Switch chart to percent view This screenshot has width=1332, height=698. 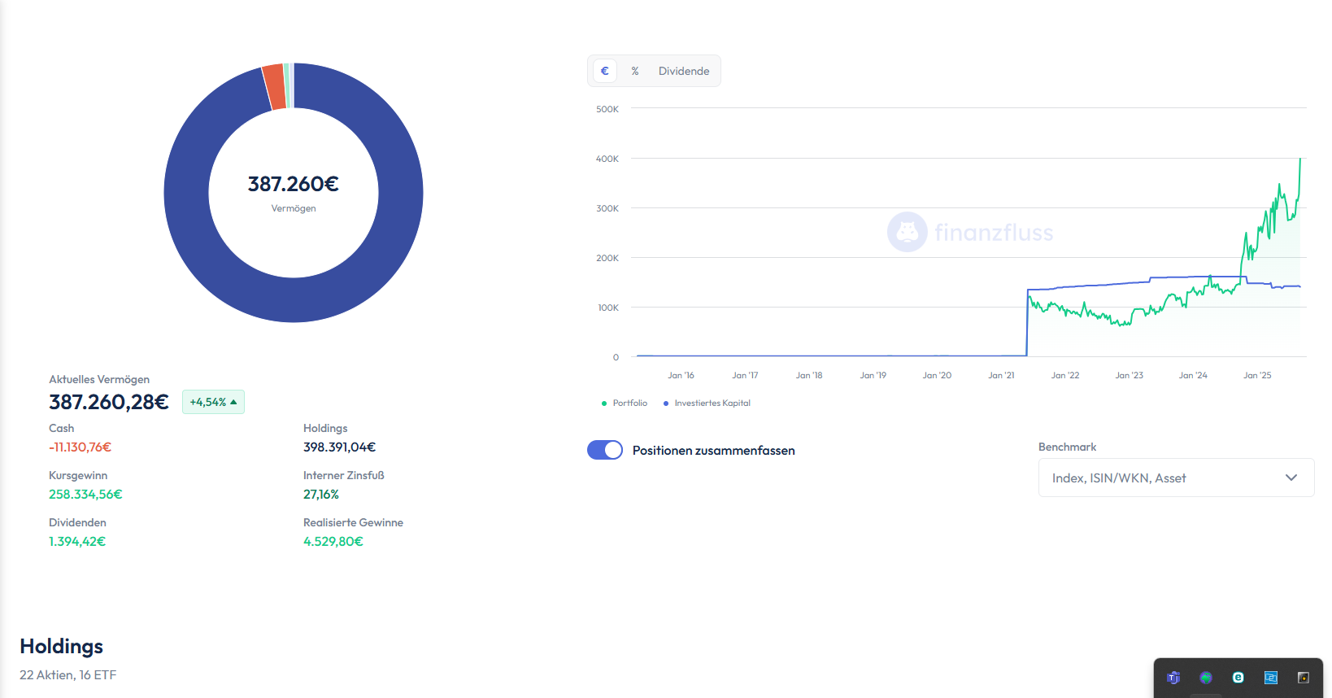point(635,71)
